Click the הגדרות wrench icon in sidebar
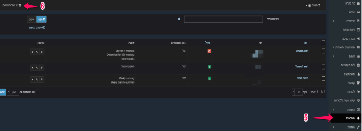 [358, 127]
